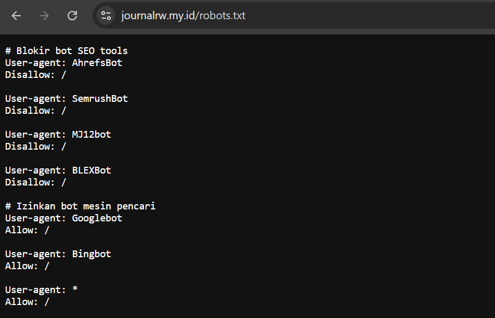The width and height of the screenshot is (495, 318).
Task: Click the Disallow line under MJ12bot
Action: 35,147
